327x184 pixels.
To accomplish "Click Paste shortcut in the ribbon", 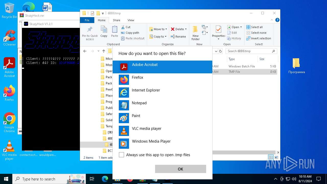I will click(x=133, y=38).
